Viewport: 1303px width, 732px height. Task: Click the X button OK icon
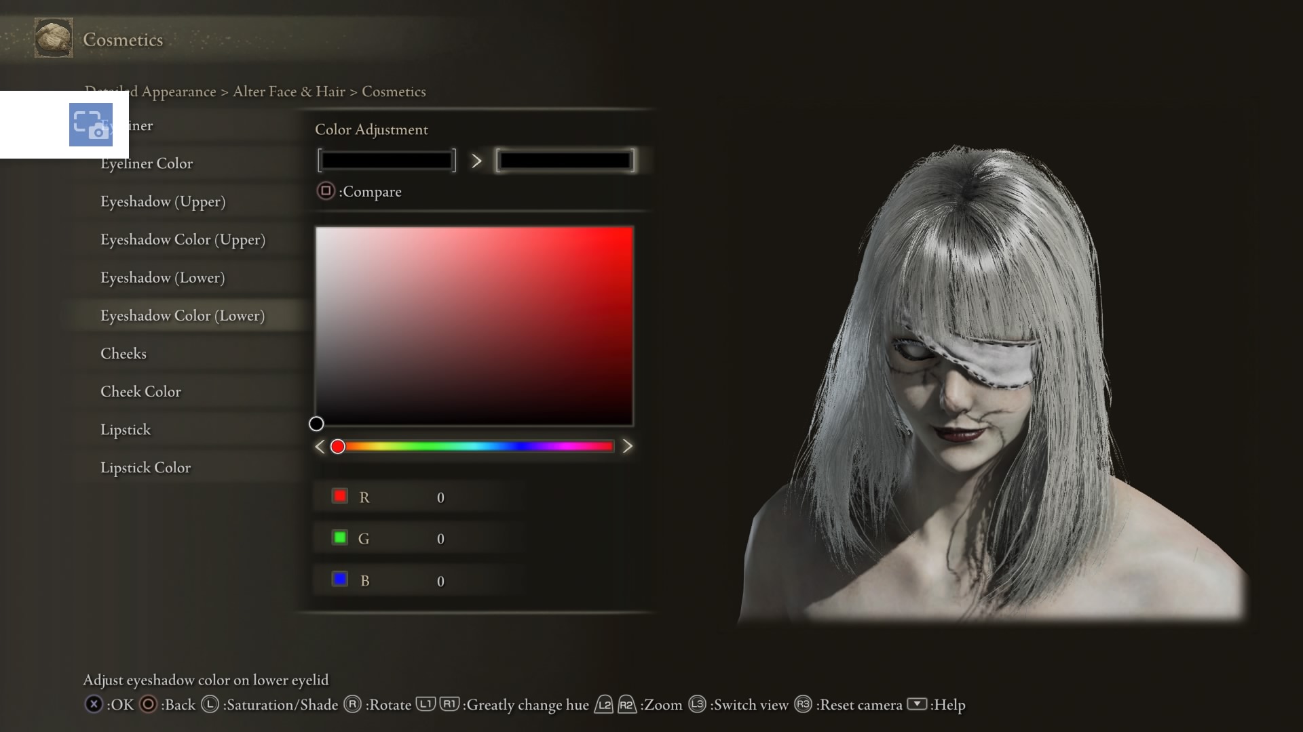[x=94, y=704]
